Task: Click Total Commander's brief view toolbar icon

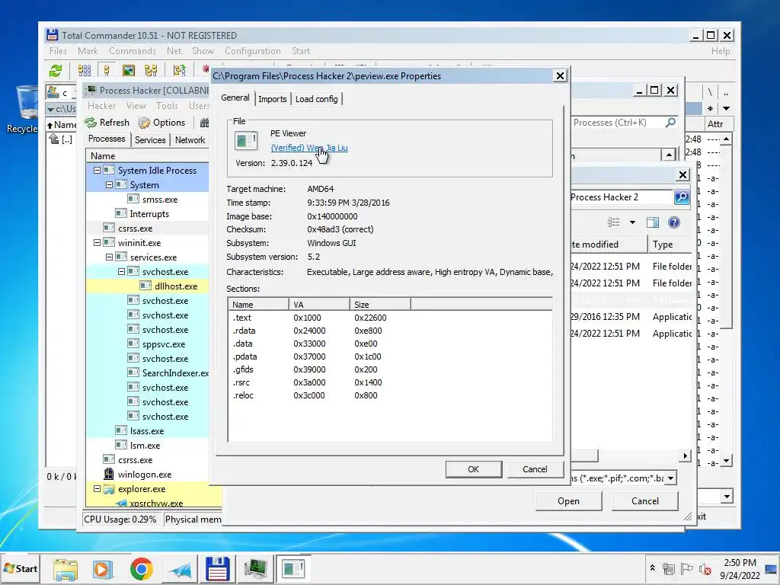Action: (85, 71)
